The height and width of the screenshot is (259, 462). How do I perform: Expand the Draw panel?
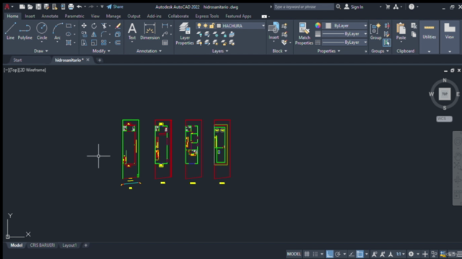tap(40, 51)
